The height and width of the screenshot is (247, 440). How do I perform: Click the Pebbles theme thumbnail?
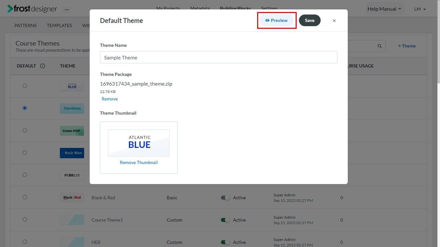[x=72, y=175]
